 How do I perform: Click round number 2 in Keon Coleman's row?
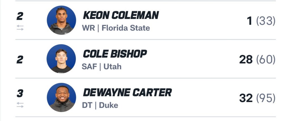point(20,16)
